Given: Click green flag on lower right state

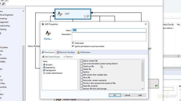Looking at the screenshot, I should [x=156, y=86].
